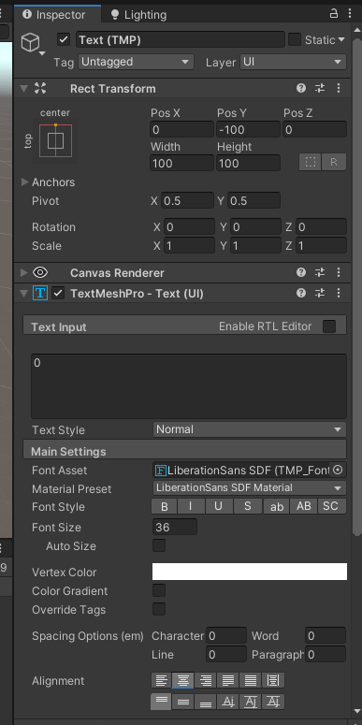Enable Override Tags checkbox
Image resolution: width=362 pixels, height=725 pixels.
(x=159, y=609)
